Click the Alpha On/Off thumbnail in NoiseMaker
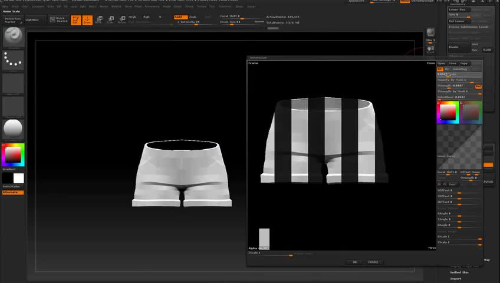 click(264, 239)
